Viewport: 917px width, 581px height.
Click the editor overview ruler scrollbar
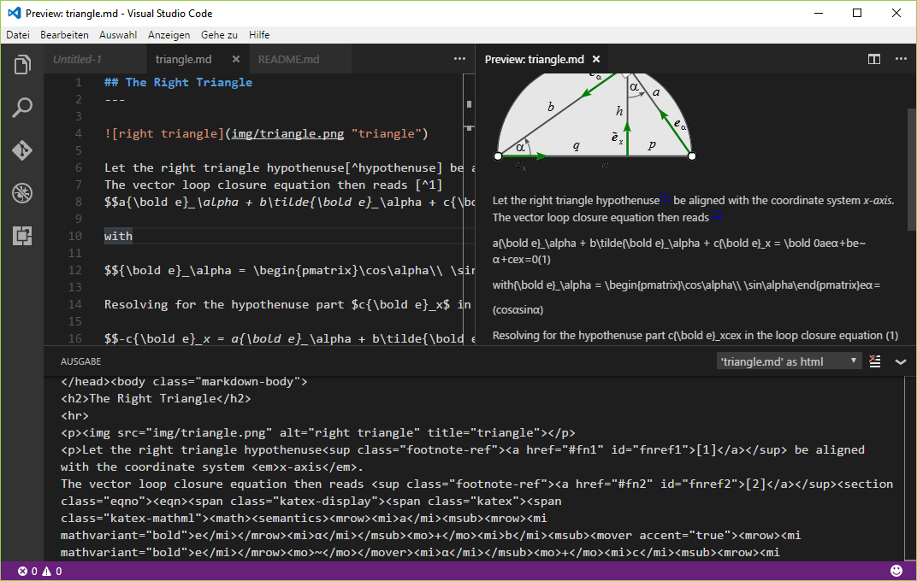[x=469, y=209]
